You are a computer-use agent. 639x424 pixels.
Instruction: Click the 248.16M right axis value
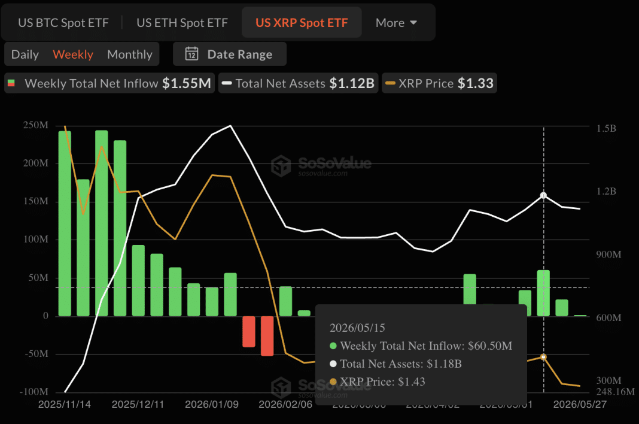click(x=615, y=392)
